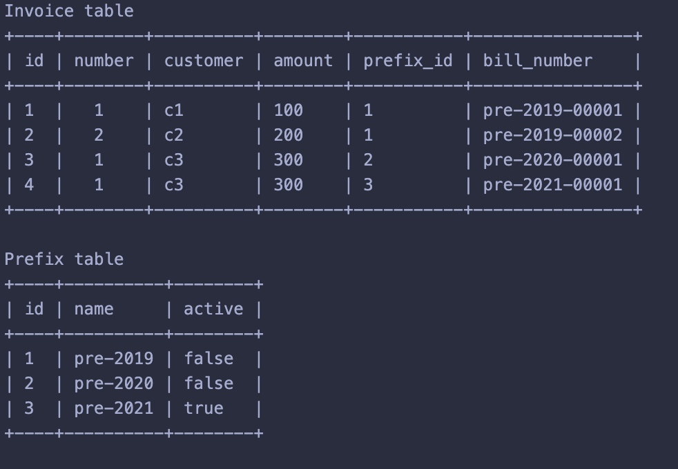The width and height of the screenshot is (678, 469).
Task: Click customer value c2
Action: (174, 135)
